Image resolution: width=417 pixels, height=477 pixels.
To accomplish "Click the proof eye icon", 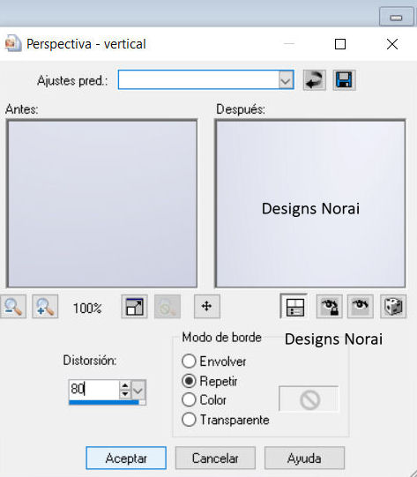I will click(x=361, y=307).
